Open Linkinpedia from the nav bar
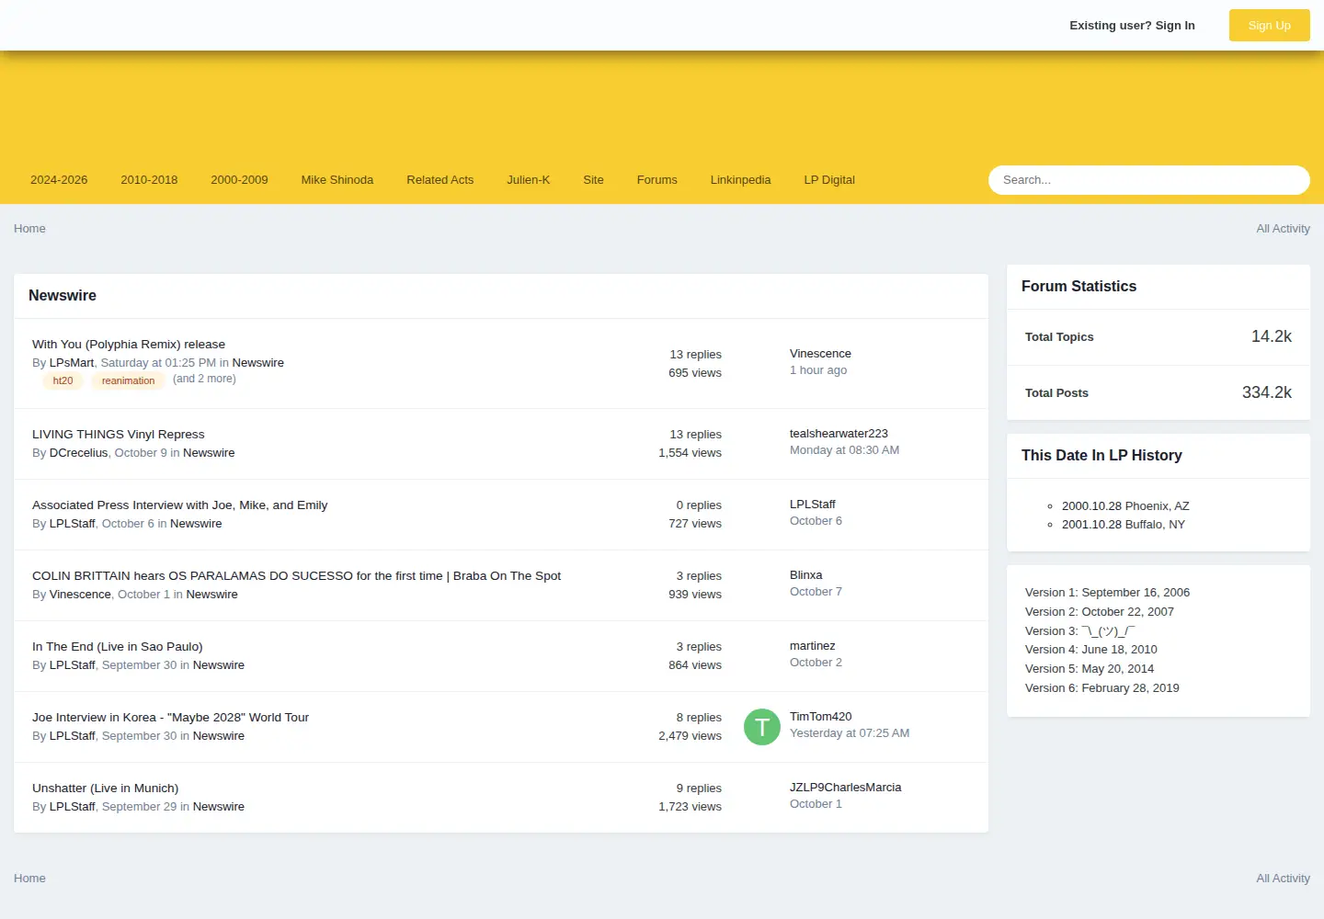Image resolution: width=1324 pixels, height=919 pixels. (741, 180)
